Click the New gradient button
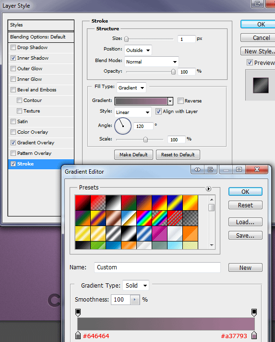The height and width of the screenshot is (342, 275). point(245,267)
